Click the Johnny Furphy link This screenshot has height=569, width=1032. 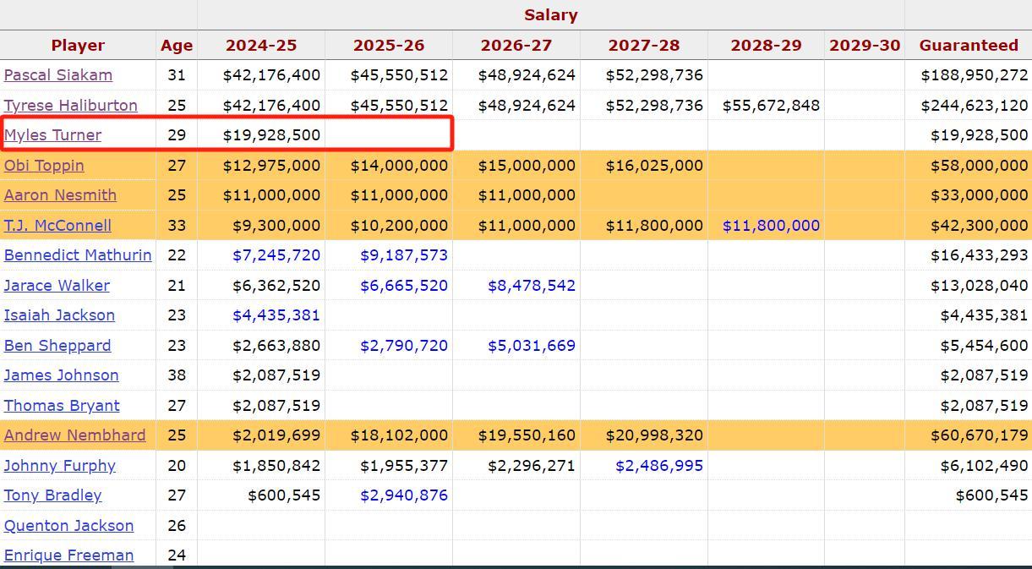[x=60, y=466]
